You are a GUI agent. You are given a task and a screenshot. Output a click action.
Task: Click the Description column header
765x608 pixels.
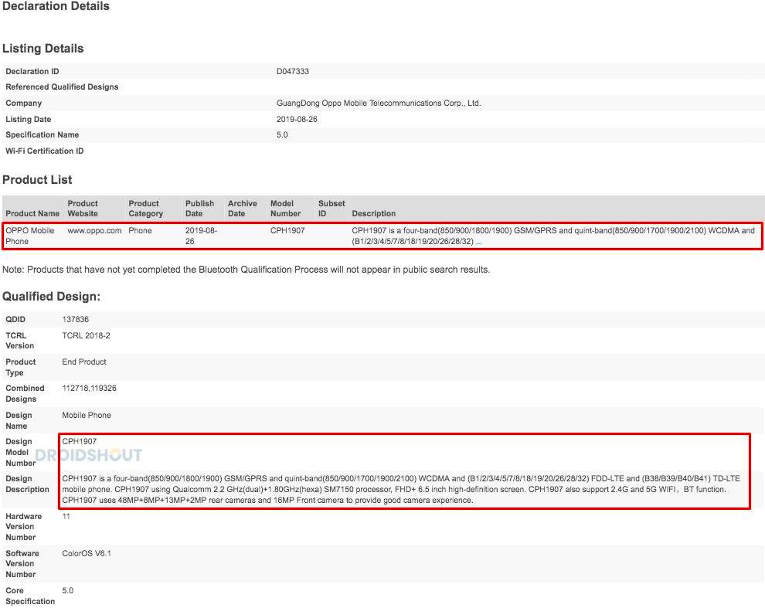point(374,214)
